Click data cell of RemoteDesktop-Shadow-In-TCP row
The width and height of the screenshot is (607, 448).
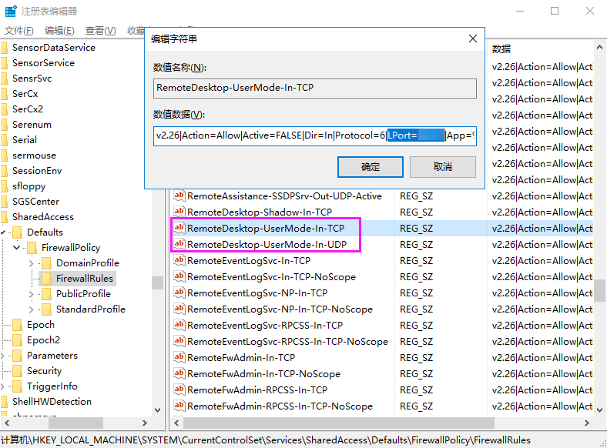point(542,212)
